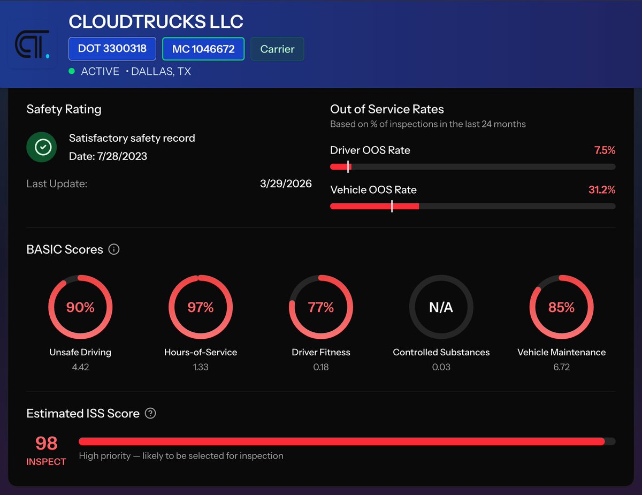642x495 pixels.
Task: Click the MC 1046672 badge
Action: [x=203, y=49]
